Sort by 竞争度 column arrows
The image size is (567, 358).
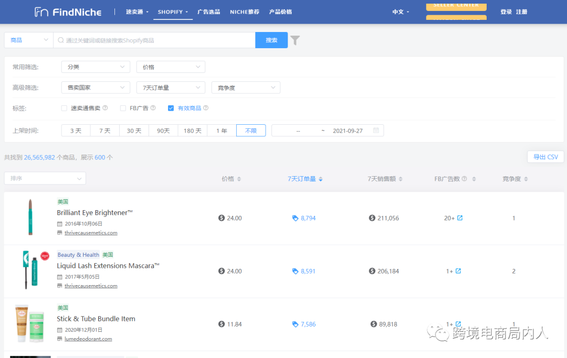[526, 179]
